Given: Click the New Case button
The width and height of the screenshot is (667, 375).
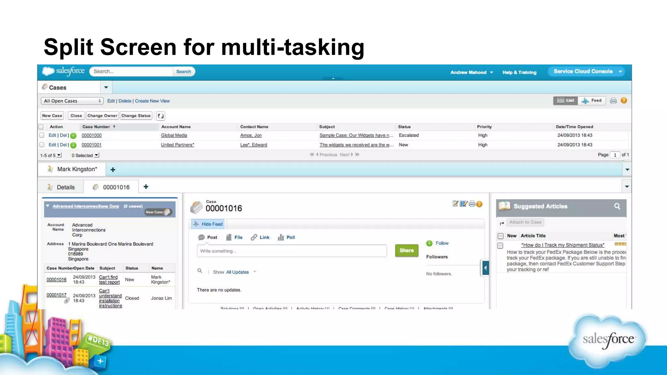Looking at the screenshot, I should coord(52,116).
